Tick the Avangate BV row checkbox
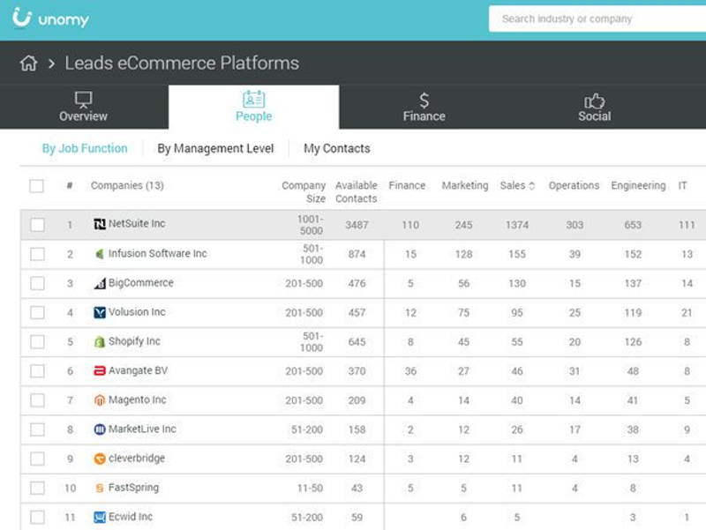This screenshot has width=706, height=530. [37, 371]
